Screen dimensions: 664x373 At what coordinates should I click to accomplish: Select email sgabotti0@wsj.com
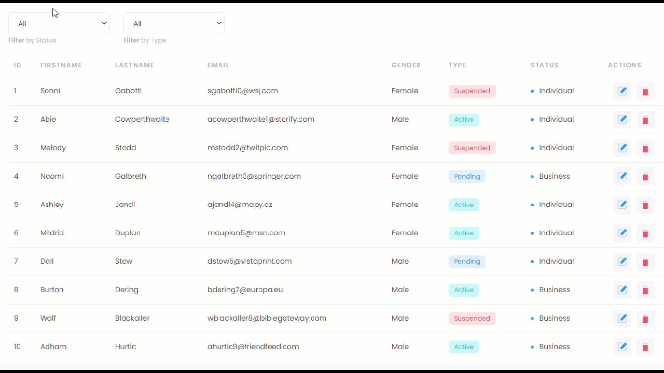click(243, 91)
